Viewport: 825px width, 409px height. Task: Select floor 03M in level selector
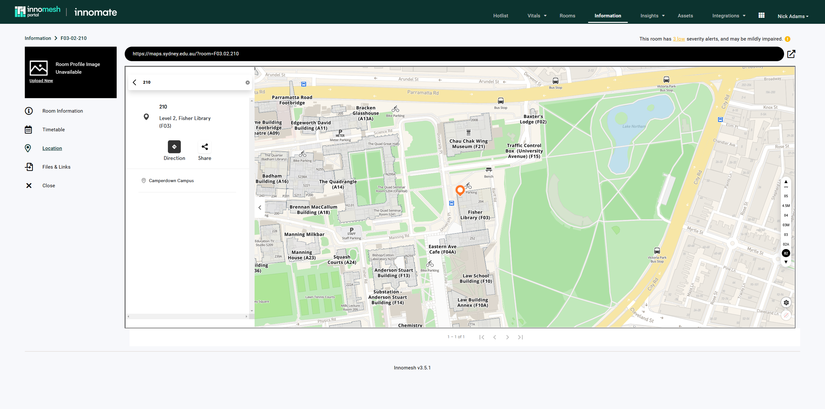(786, 225)
